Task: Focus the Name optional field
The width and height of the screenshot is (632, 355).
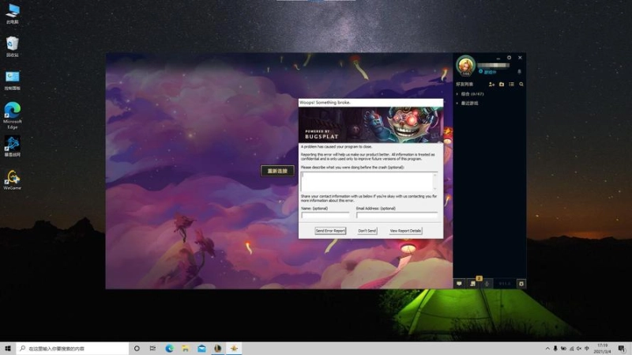Action: 325,215
